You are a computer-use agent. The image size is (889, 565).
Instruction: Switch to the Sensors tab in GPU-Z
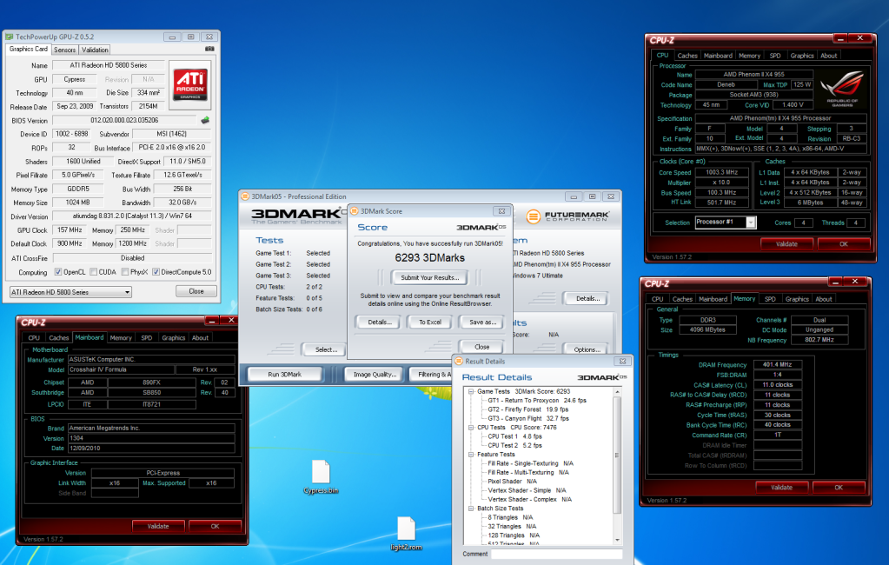click(63, 50)
